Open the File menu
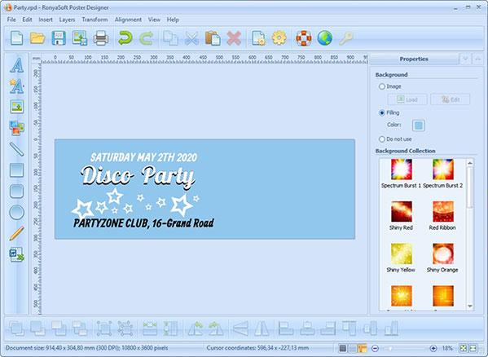 pos(11,20)
